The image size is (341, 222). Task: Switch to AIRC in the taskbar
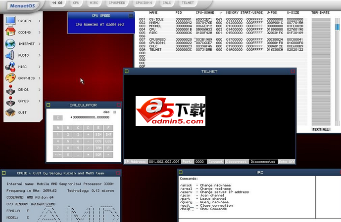pyautogui.click(x=94, y=3)
